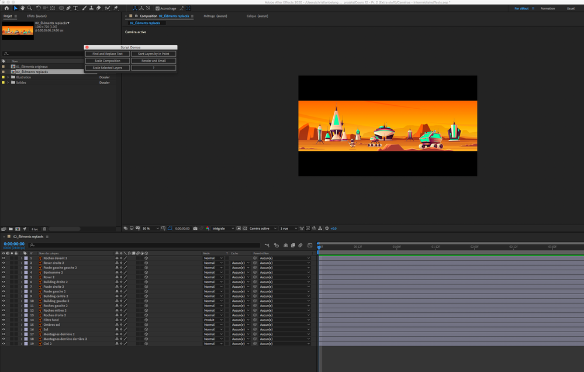Hide the Ombres sol layer

[2, 324]
